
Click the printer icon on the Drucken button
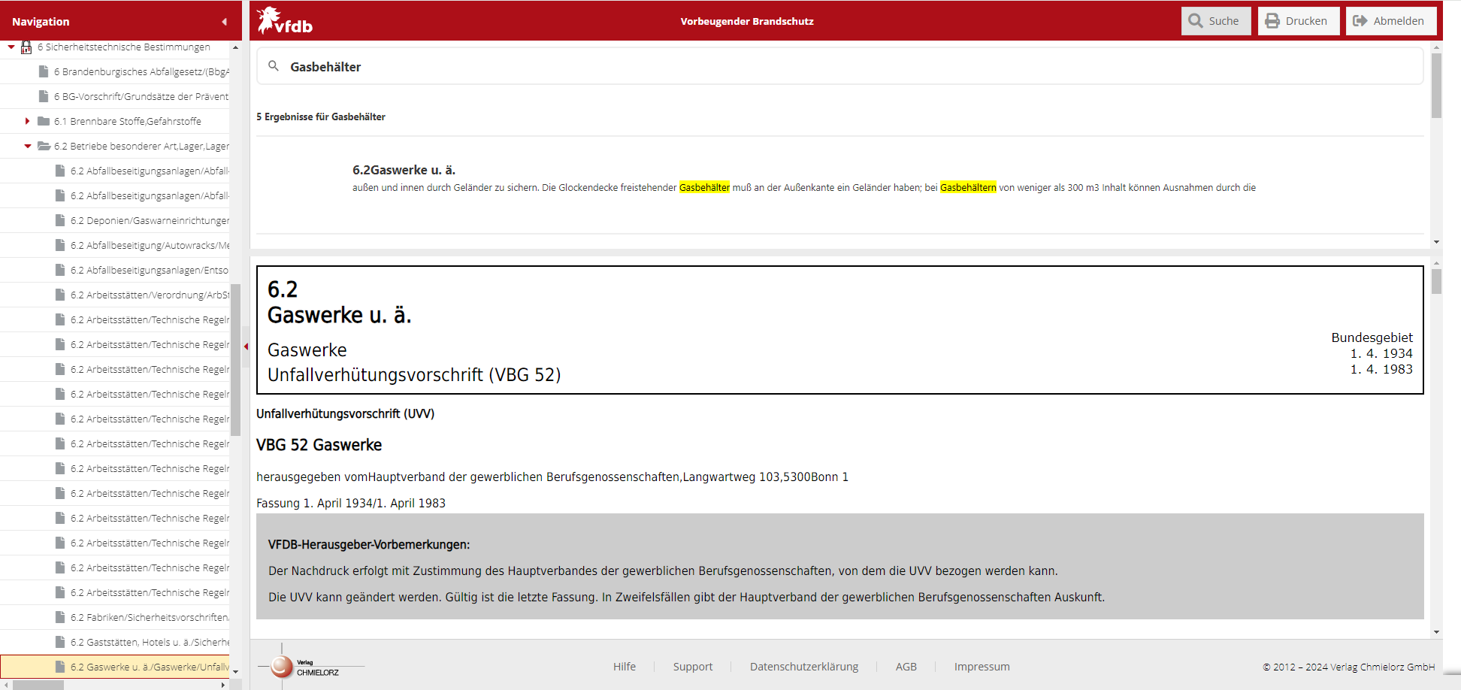[x=1272, y=20]
